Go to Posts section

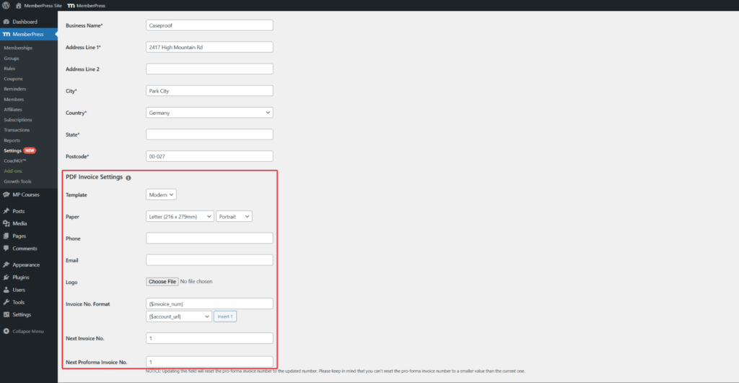click(x=18, y=211)
